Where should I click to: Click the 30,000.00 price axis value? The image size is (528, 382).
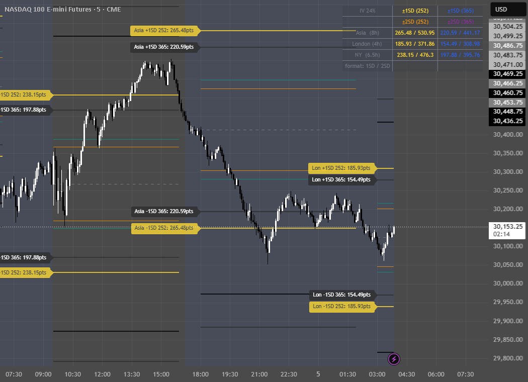508,283
